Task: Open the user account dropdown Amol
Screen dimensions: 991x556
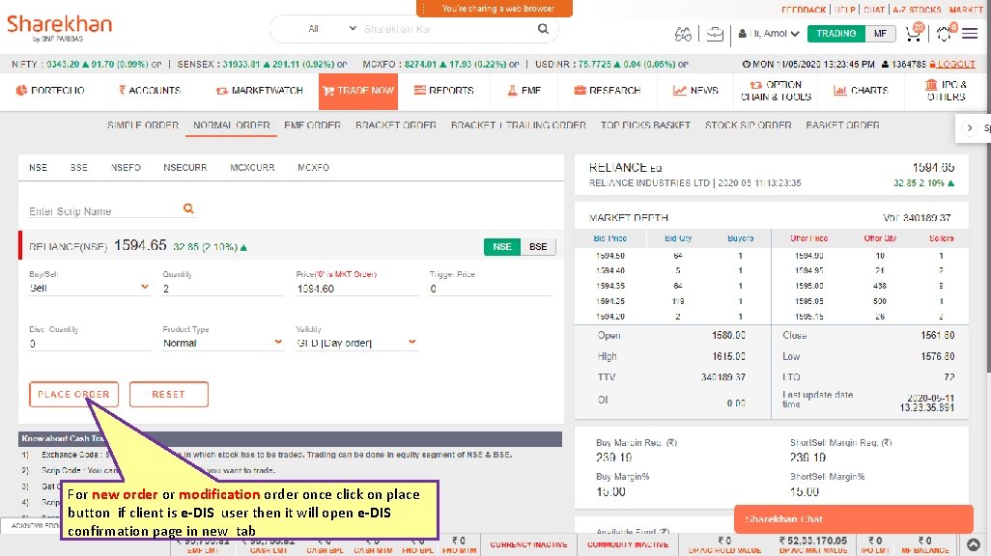Action: coord(769,34)
